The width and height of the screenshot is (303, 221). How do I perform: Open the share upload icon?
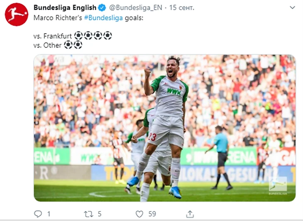pyautogui.click(x=190, y=214)
